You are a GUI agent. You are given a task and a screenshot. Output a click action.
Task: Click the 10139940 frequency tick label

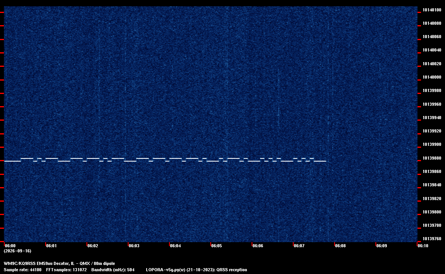pos(432,118)
